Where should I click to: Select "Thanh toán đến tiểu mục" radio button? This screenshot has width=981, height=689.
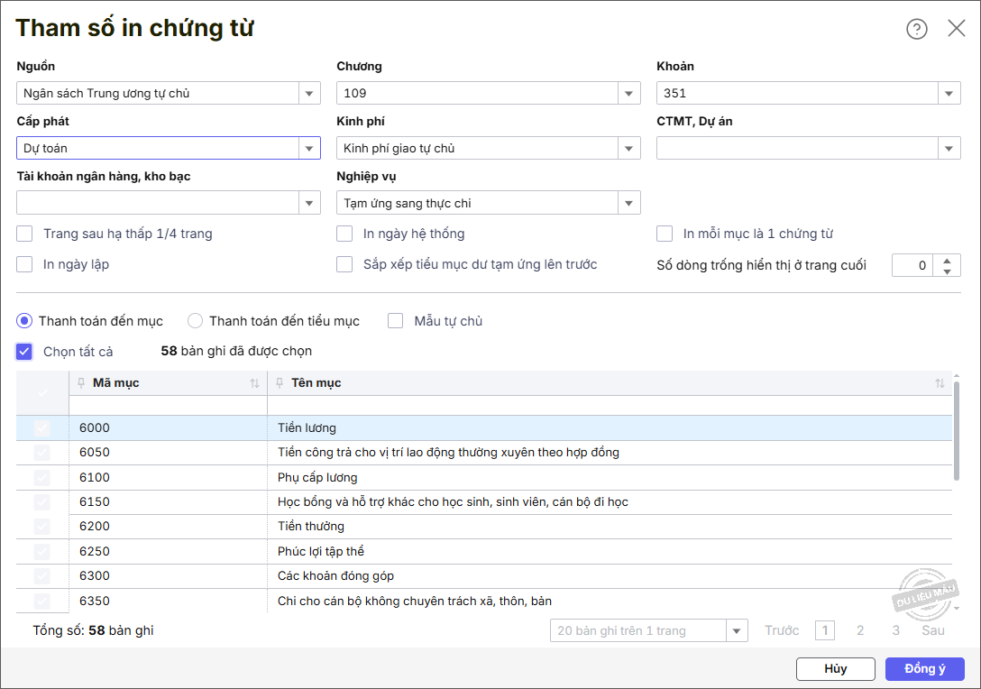[195, 321]
